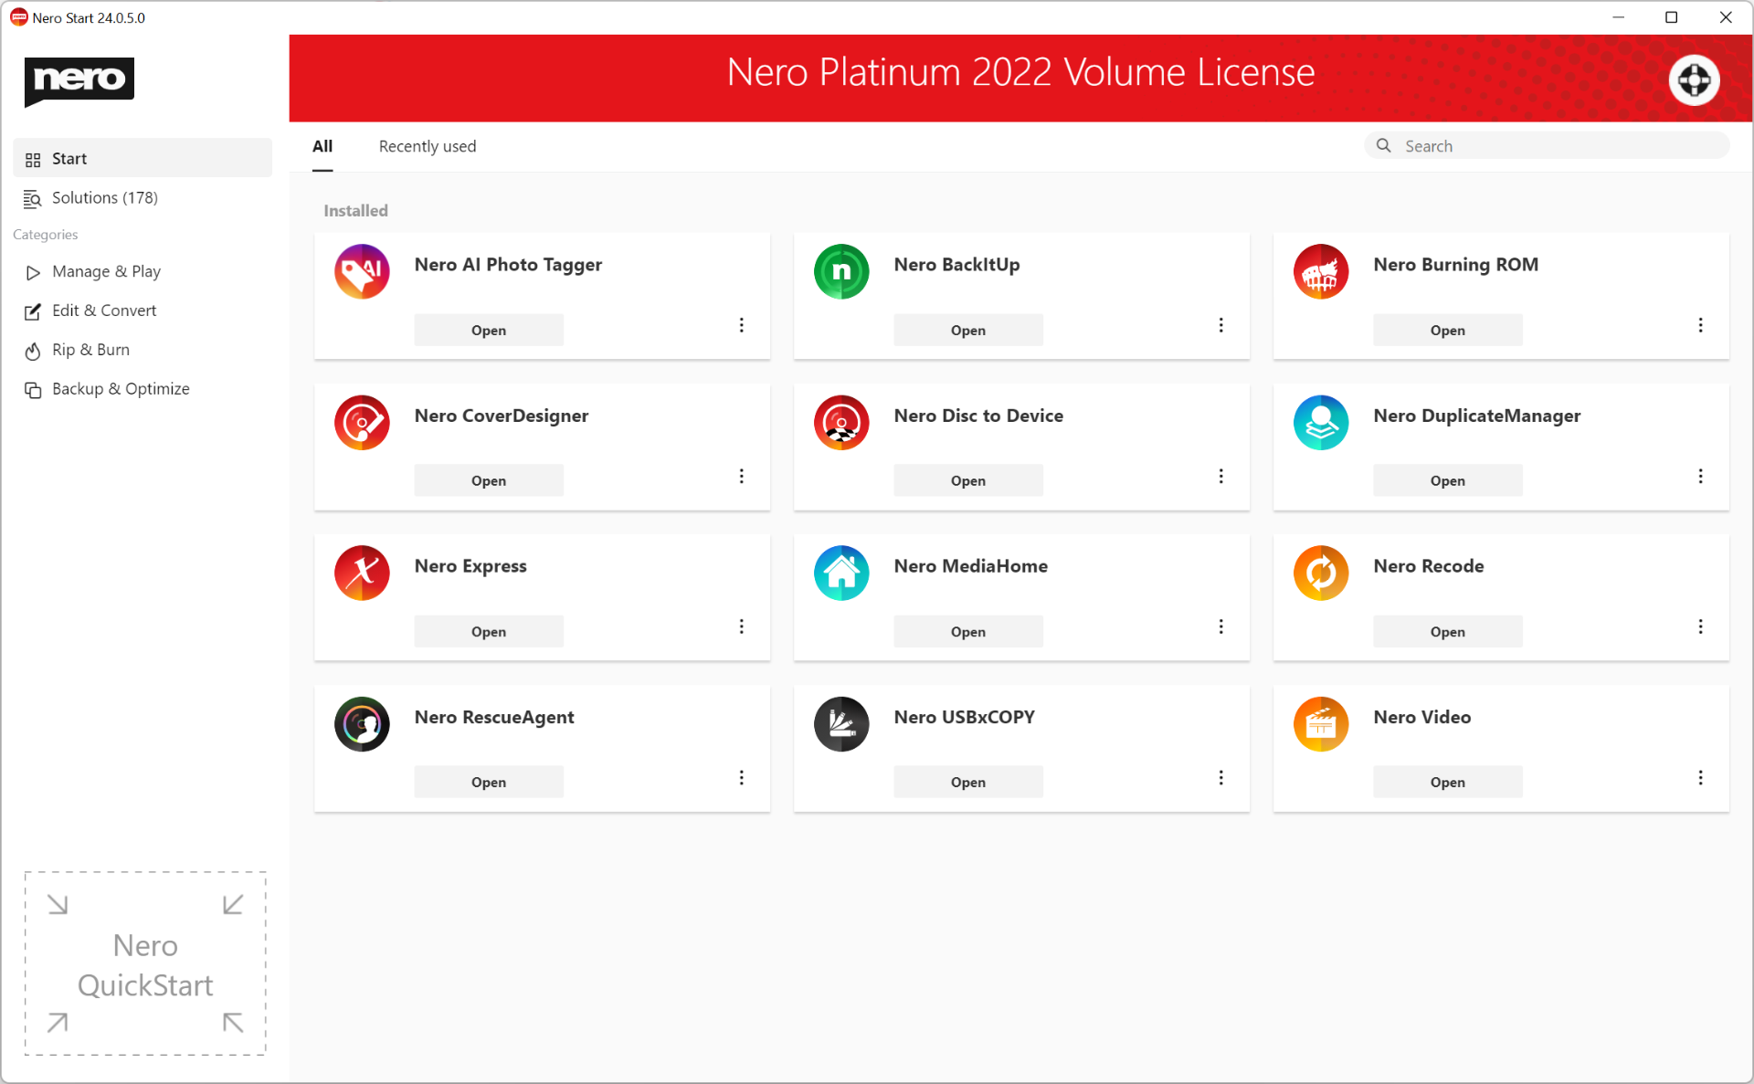Open Nero RescueAgent with its Open button

click(488, 781)
